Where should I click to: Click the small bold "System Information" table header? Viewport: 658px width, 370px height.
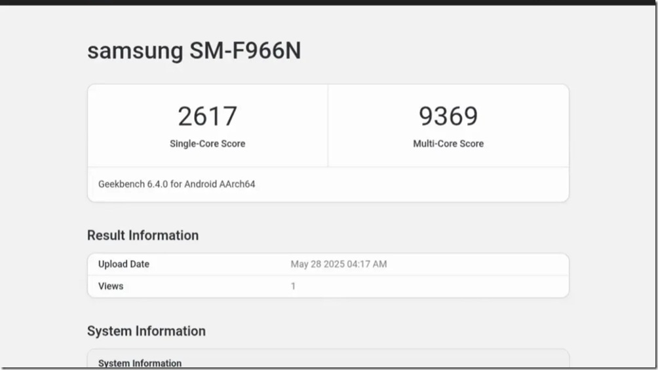tap(140, 363)
